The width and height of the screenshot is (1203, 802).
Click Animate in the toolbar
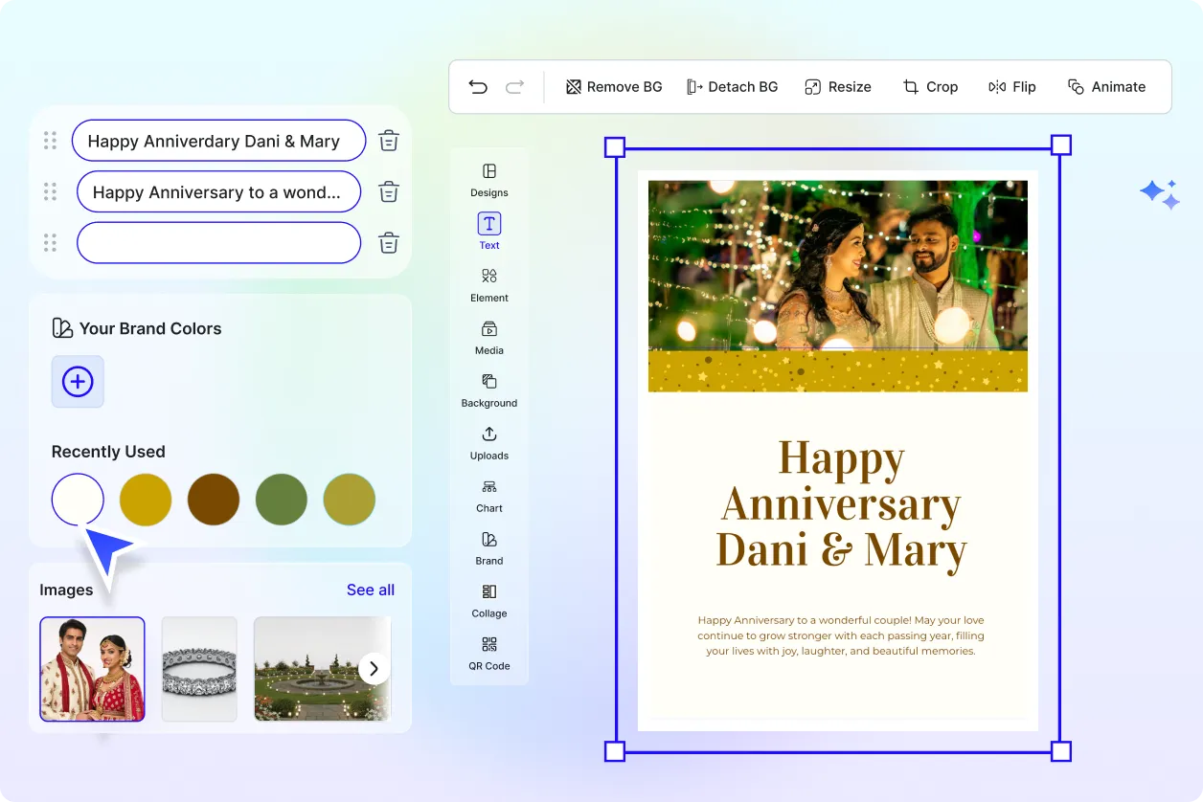pyautogui.click(x=1107, y=86)
